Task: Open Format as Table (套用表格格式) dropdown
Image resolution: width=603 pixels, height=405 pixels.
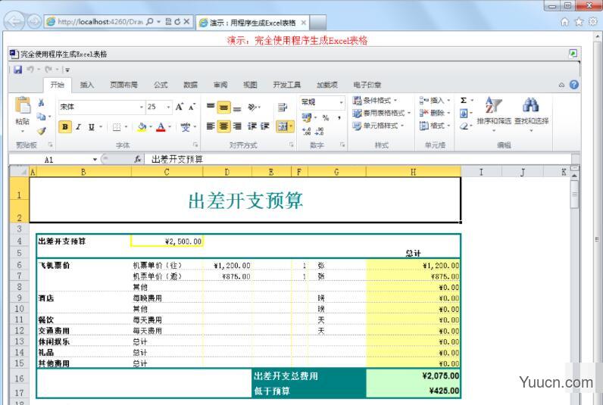Action: (x=382, y=113)
